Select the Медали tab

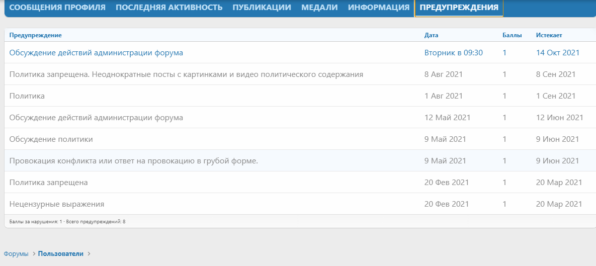coord(319,8)
